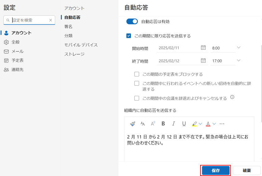Expand the 8:00 start time dropdown
This screenshot has height=176, width=262.
click(x=238, y=47)
